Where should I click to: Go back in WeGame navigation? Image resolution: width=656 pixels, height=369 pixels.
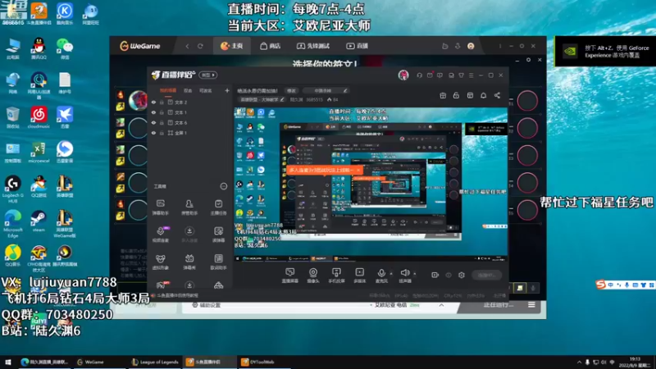pyautogui.click(x=188, y=46)
